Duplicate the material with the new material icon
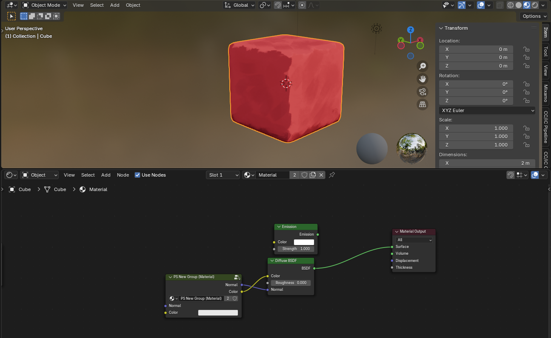 click(x=313, y=175)
